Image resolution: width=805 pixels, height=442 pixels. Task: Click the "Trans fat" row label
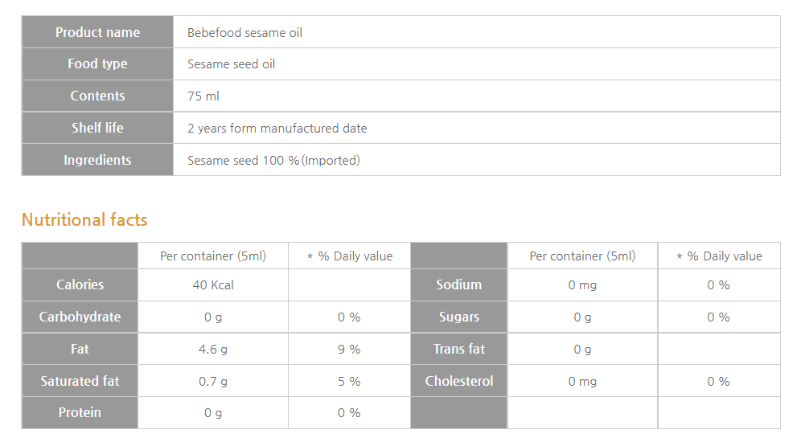coord(458,349)
